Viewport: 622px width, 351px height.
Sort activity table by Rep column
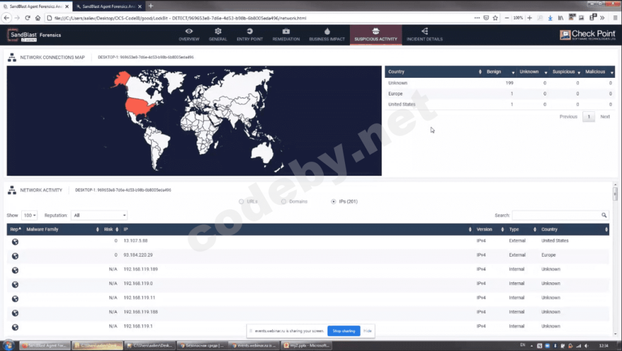pyautogui.click(x=15, y=229)
